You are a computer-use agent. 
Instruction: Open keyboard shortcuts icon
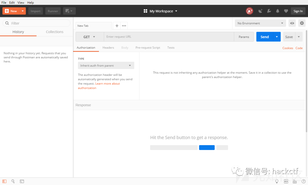tap(295, 181)
